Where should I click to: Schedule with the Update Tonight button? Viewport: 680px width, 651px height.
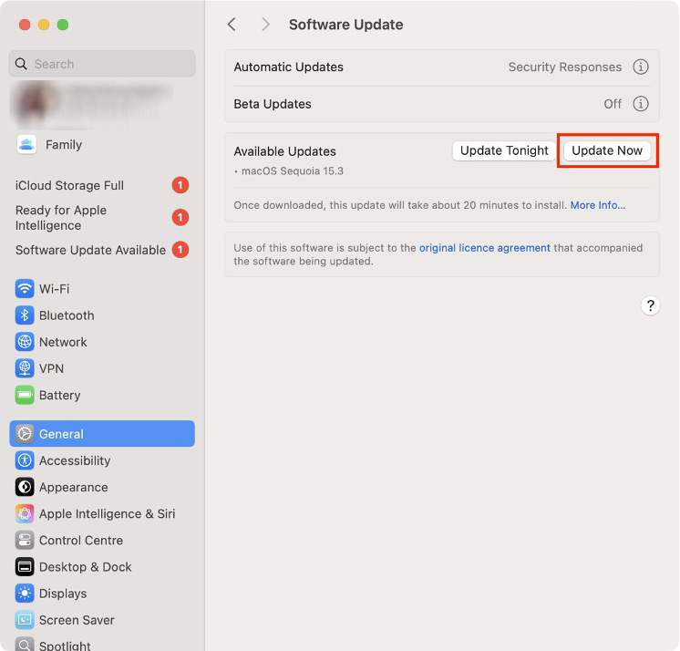point(504,150)
